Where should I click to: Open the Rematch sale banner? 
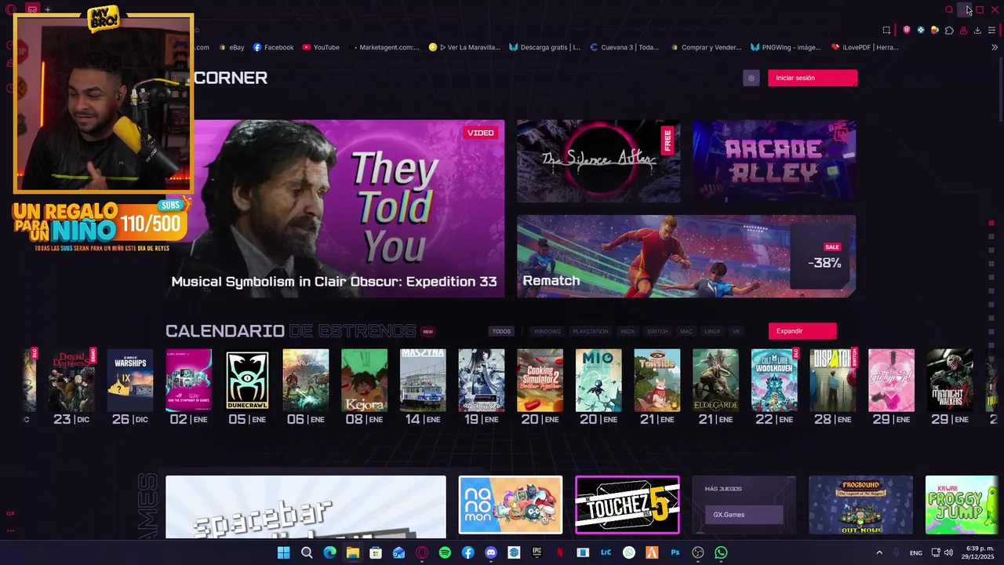tap(686, 257)
